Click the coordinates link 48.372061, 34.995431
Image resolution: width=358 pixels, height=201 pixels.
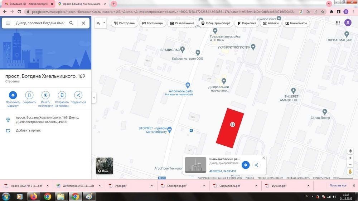[x=223, y=171]
